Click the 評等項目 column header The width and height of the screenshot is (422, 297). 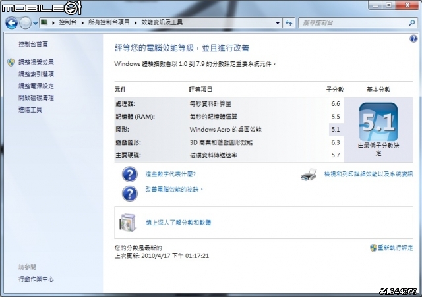point(200,90)
